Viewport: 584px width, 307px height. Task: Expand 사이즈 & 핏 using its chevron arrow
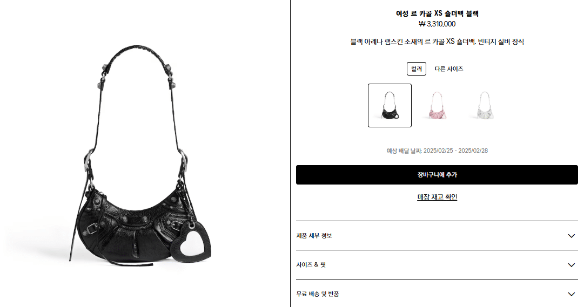click(572, 265)
